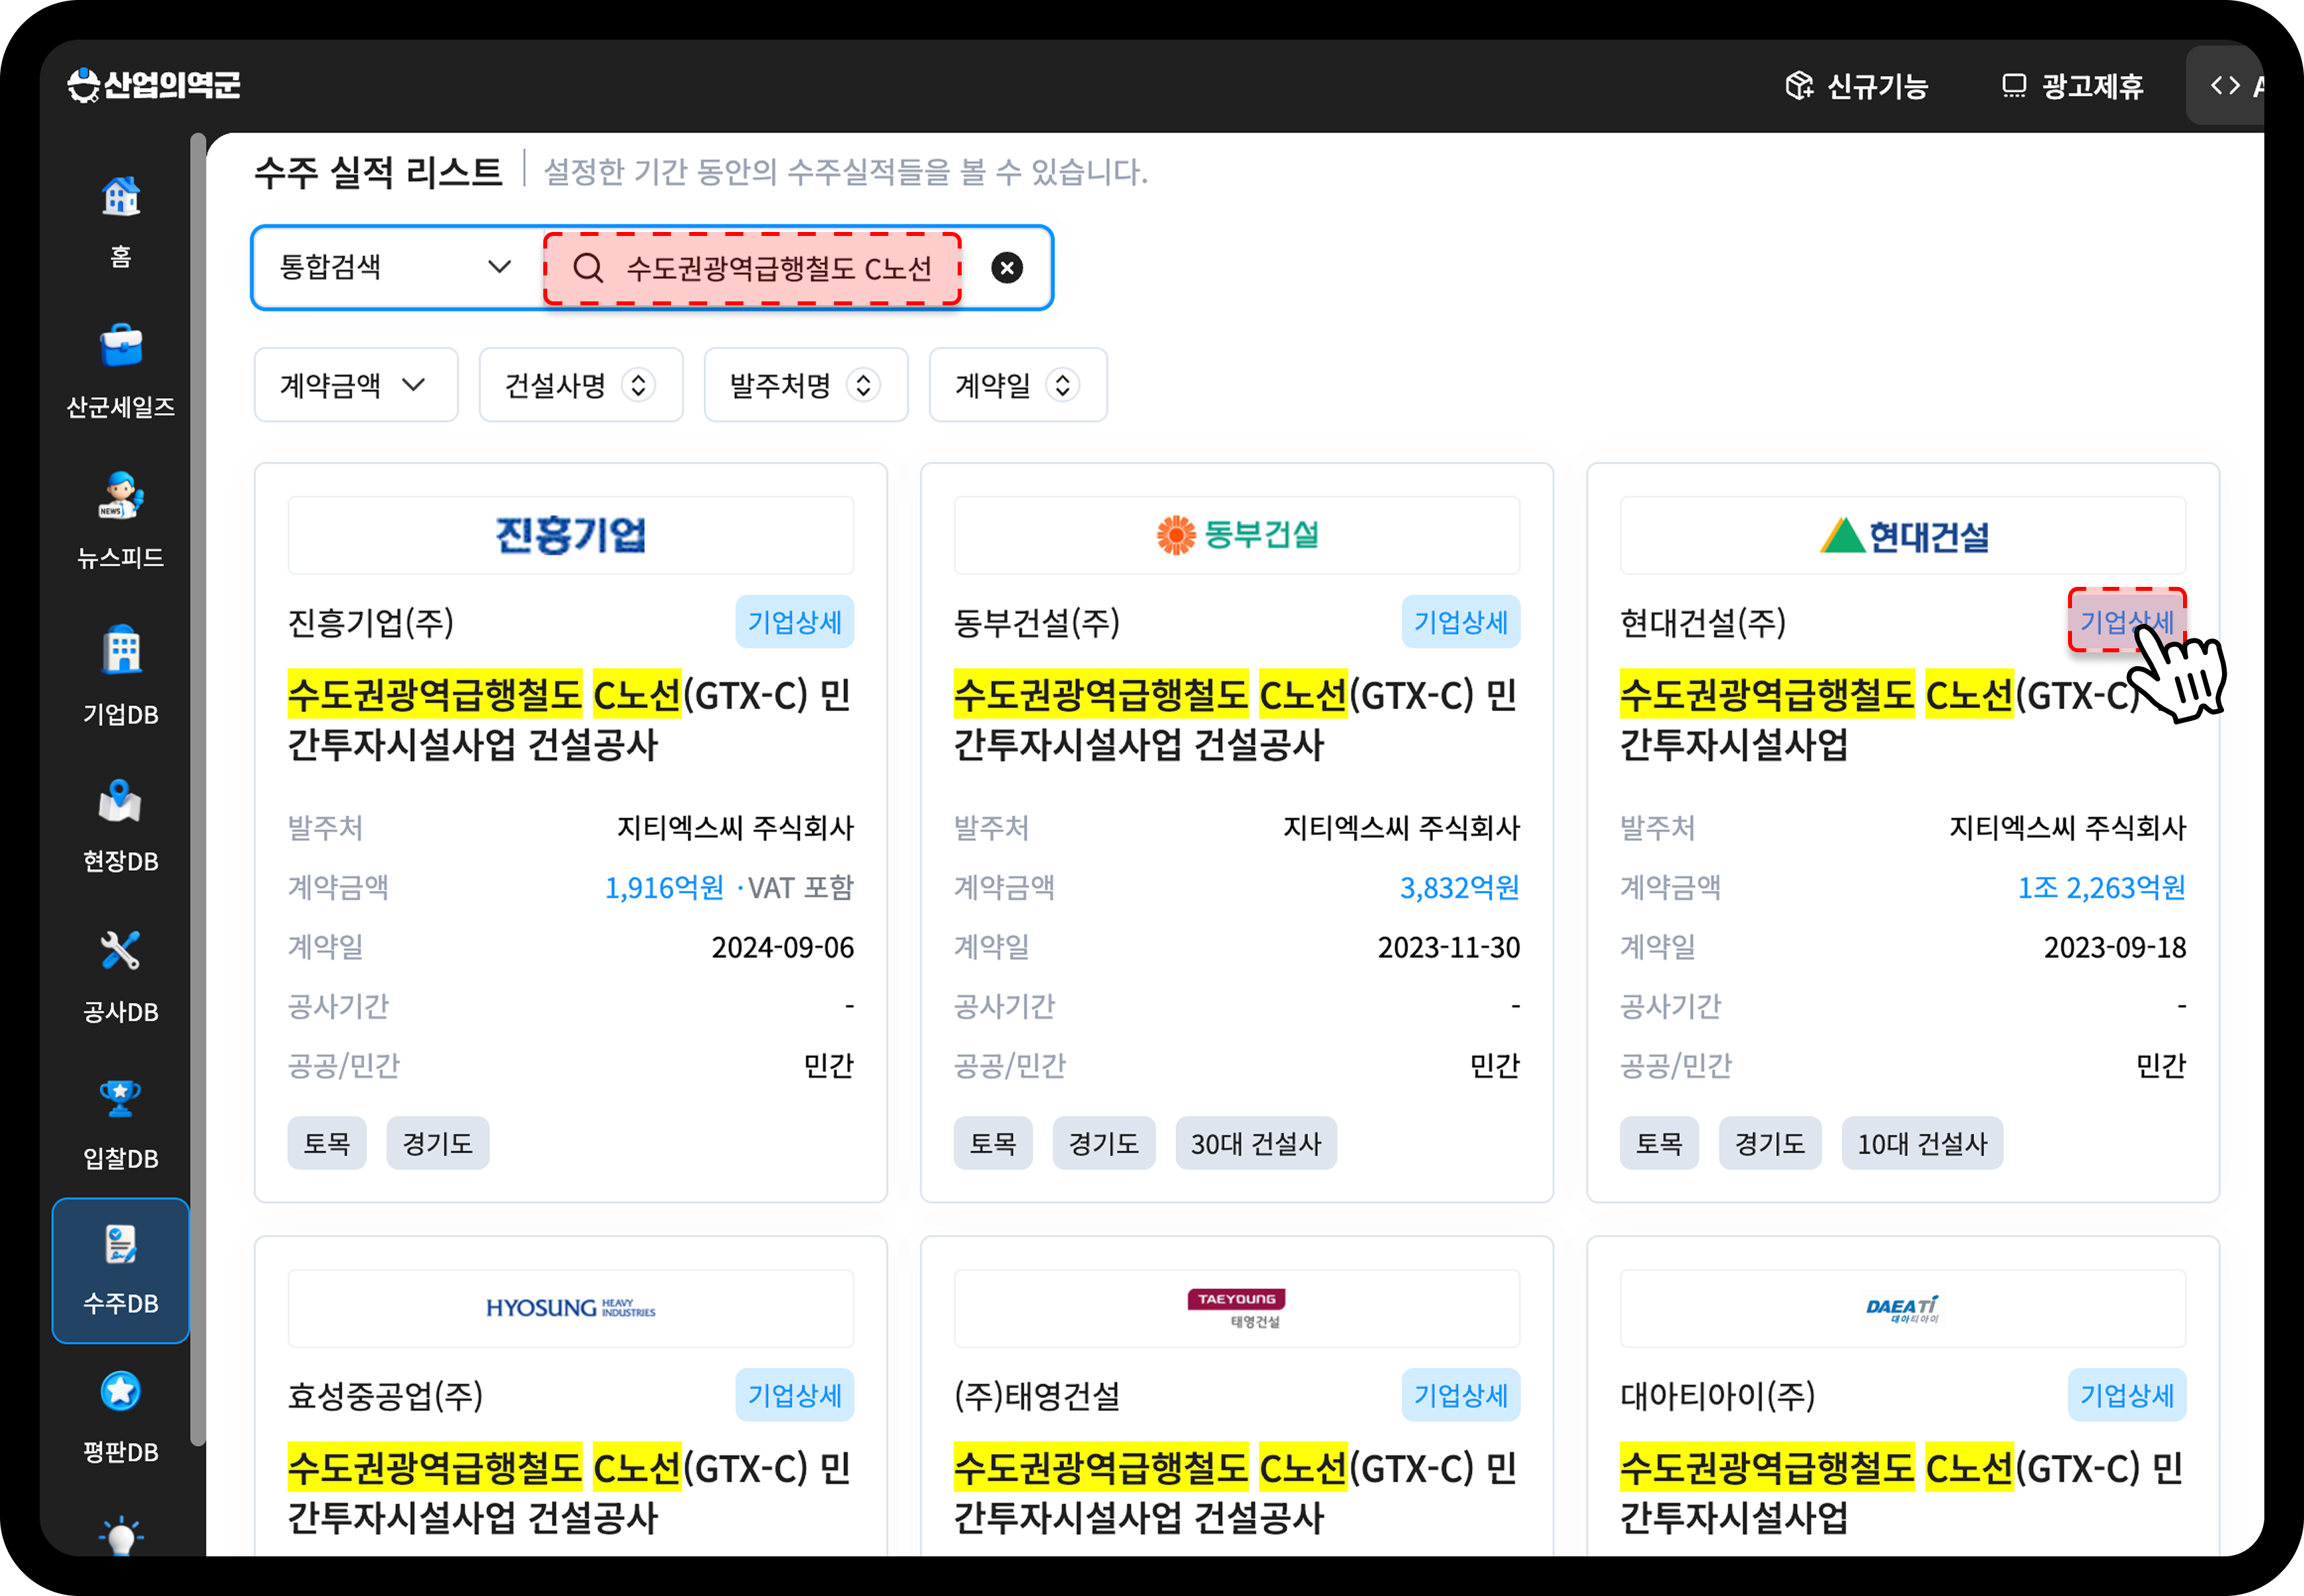This screenshot has width=2304, height=1596.
Task: Open 신규기능 menu item
Action: [1857, 86]
